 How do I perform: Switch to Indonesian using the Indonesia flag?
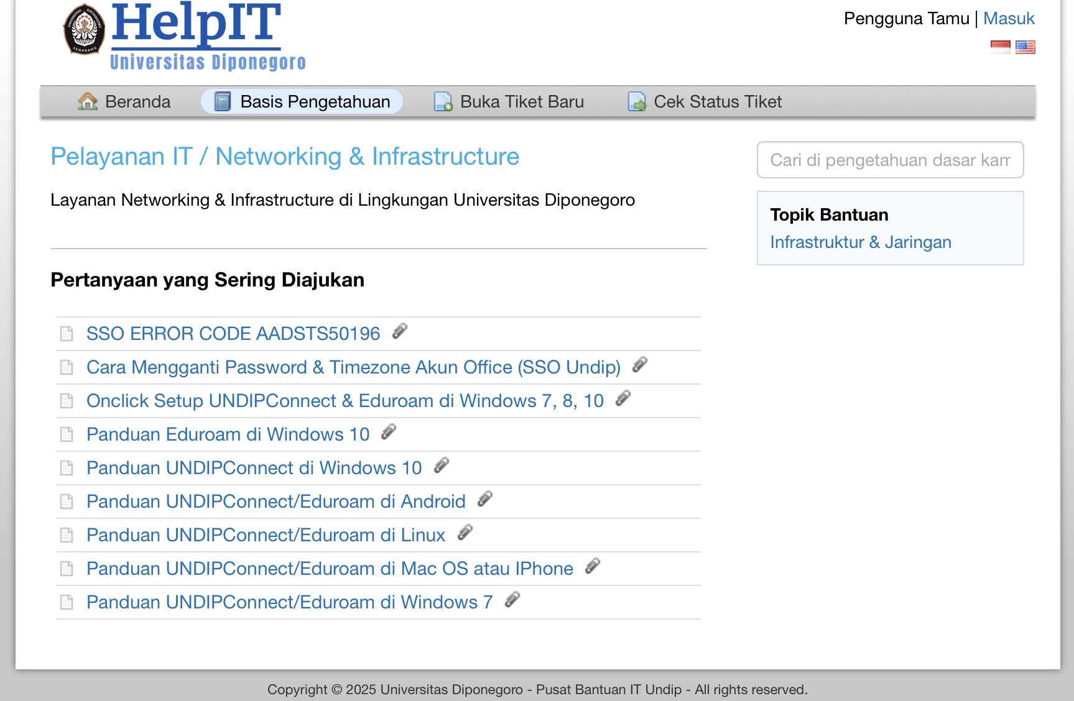click(x=1001, y=47)
